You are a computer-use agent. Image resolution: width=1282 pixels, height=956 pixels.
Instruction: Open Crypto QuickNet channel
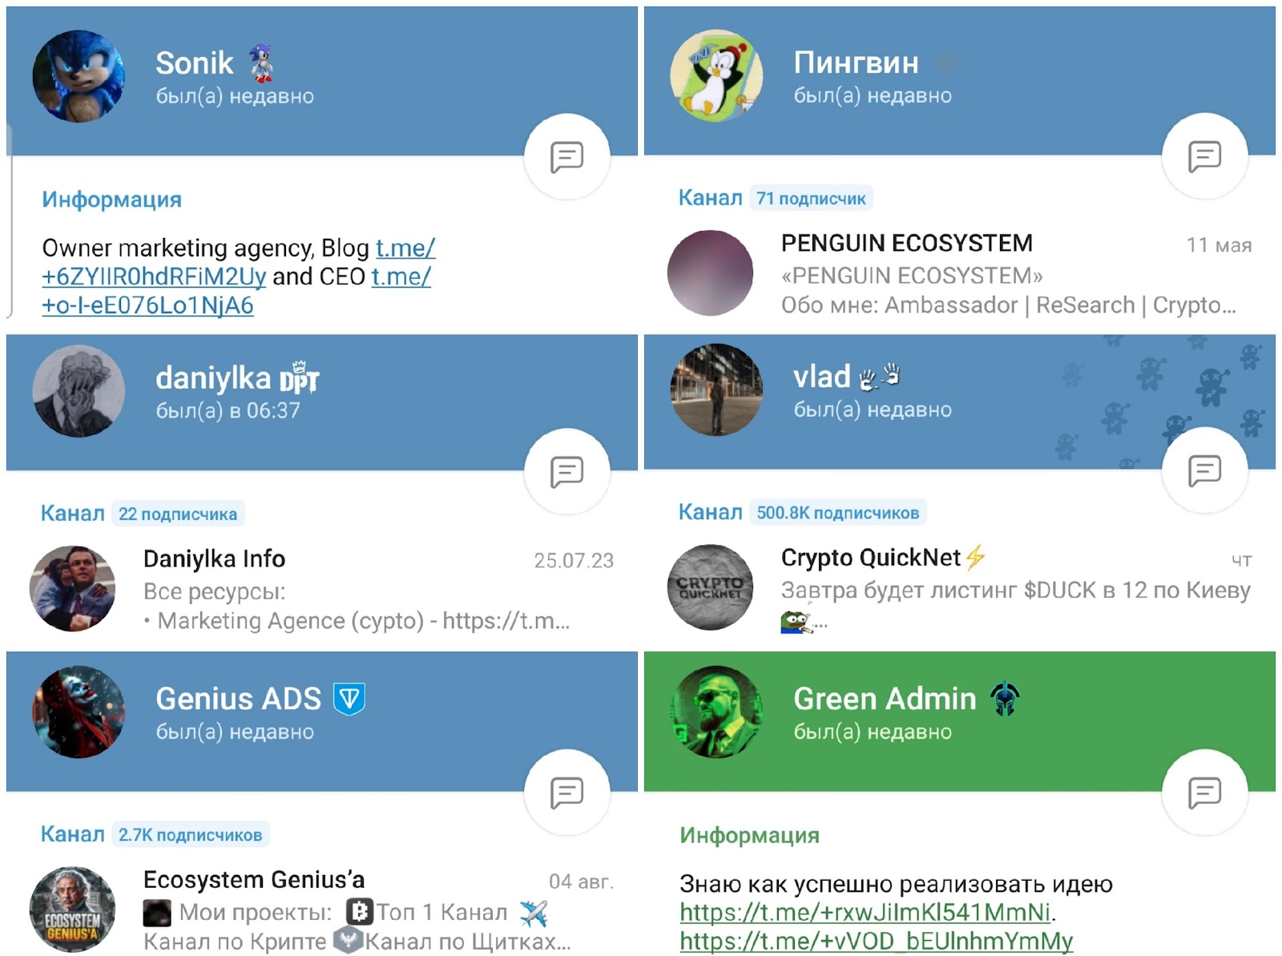point(960,589)
